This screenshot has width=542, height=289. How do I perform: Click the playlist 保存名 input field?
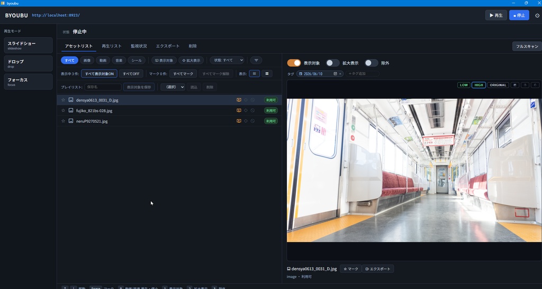click(103, 87)
